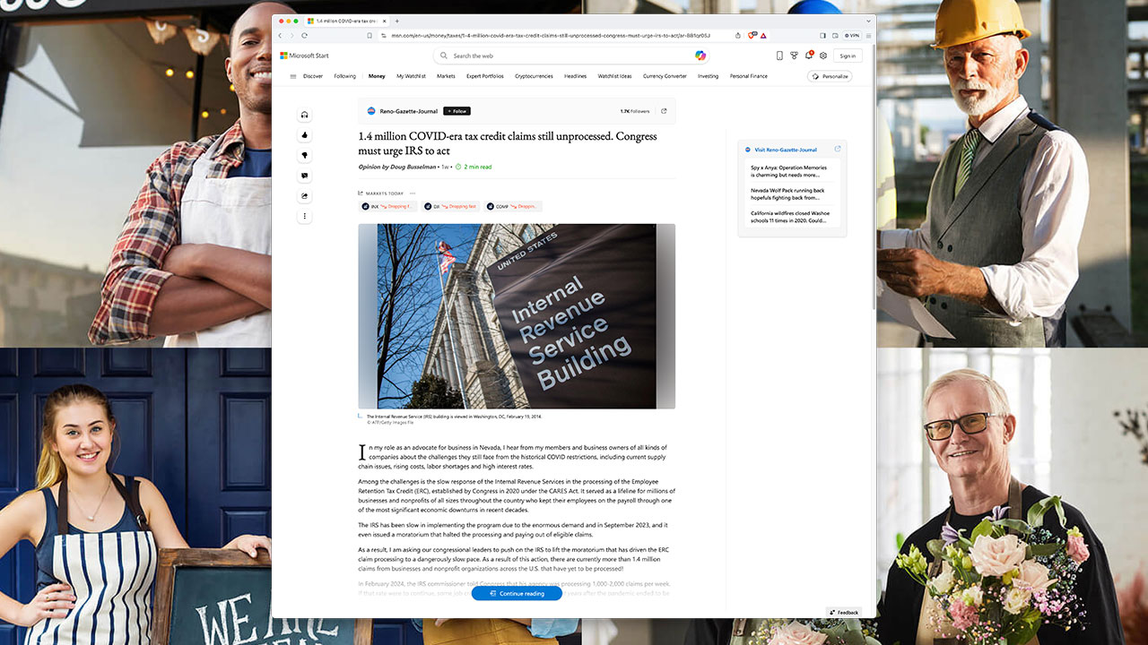Follow Reno-Gazette-Journal with the Follow button
This screenshot has height=645, width=1148.
tap(457, 111)
